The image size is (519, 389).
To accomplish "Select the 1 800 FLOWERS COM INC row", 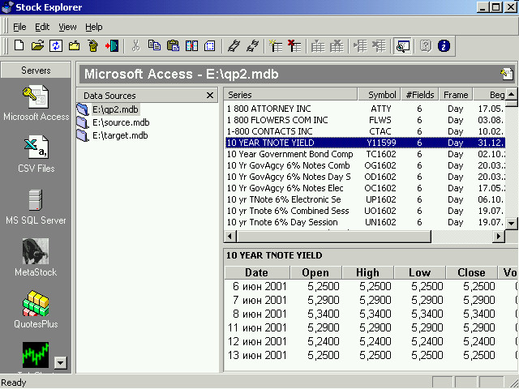I will (x=365, y=120).
